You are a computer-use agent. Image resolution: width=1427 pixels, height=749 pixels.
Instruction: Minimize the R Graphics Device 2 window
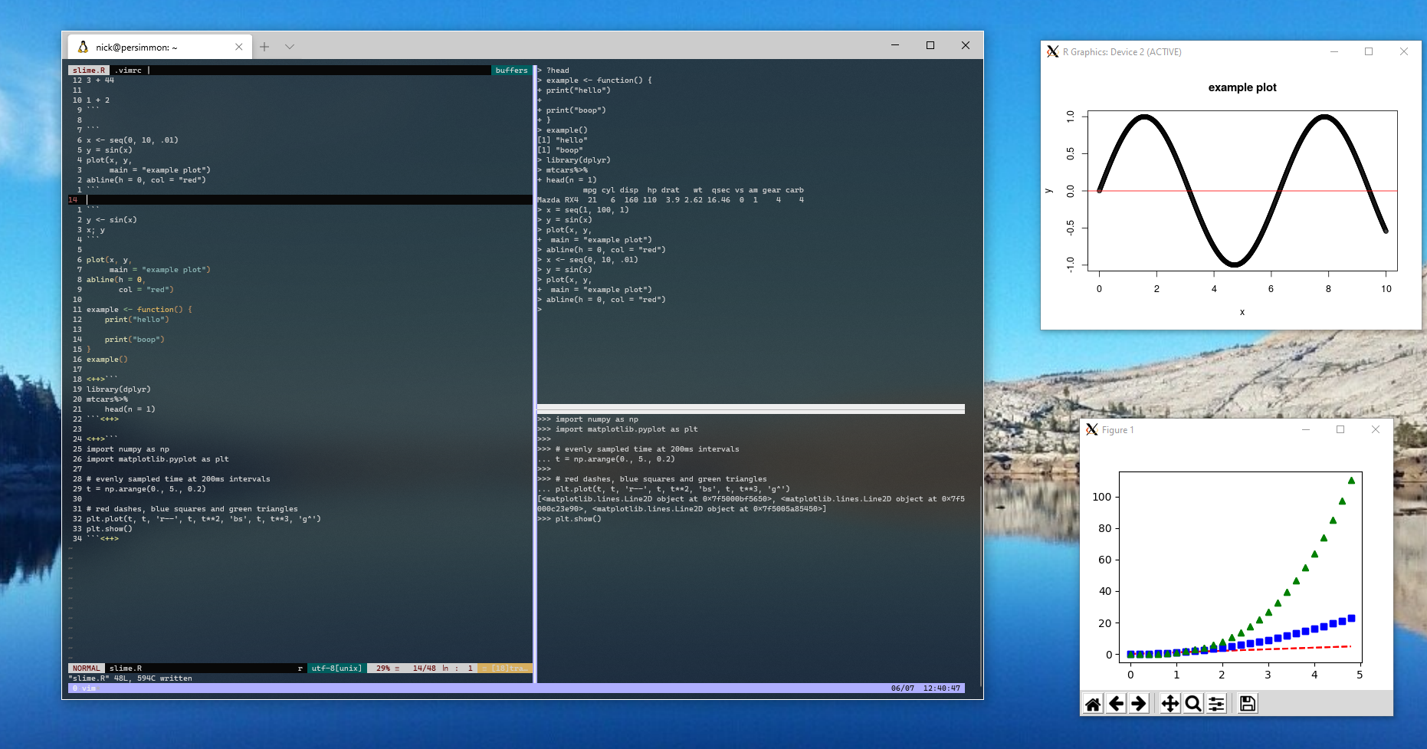(1334, 51)
